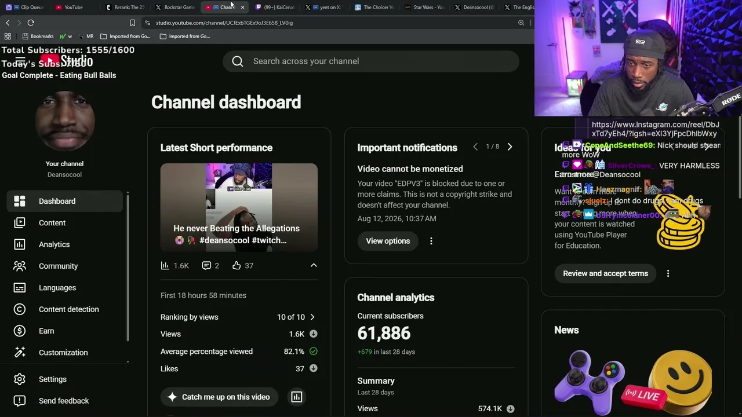
Task: Open the MR bookmark
Action: point(86,36)
